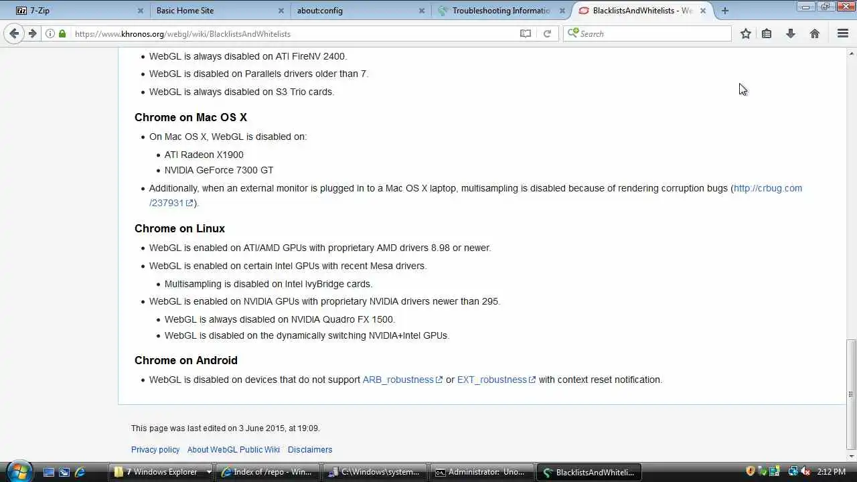This screenshot has height=482, width=857.
Task: Click Show Desktop quick launch icon
Action: click(49, 472)
